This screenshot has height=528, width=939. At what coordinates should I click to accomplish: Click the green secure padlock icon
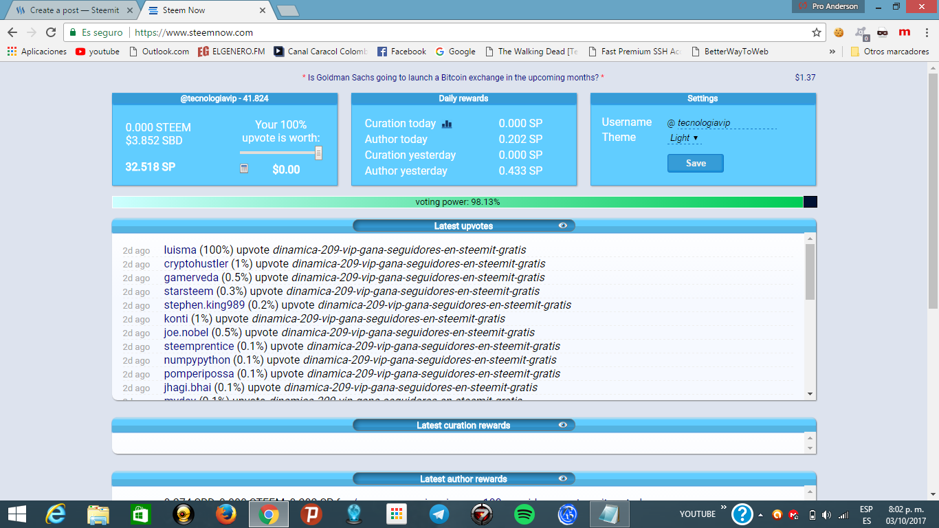[x=73, y=32]
